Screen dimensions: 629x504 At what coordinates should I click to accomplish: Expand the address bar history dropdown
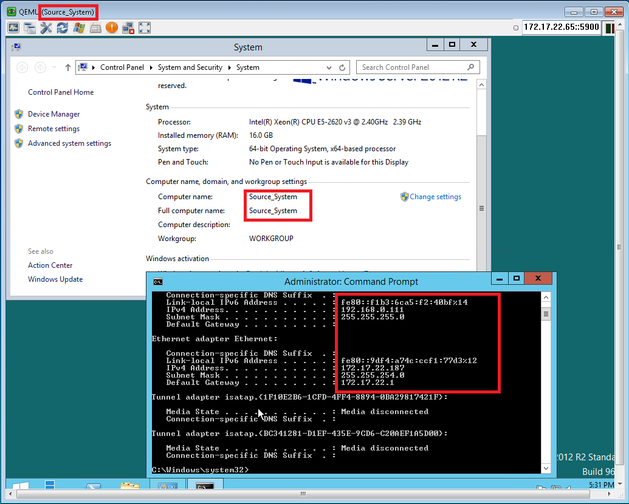click(329, 67)
